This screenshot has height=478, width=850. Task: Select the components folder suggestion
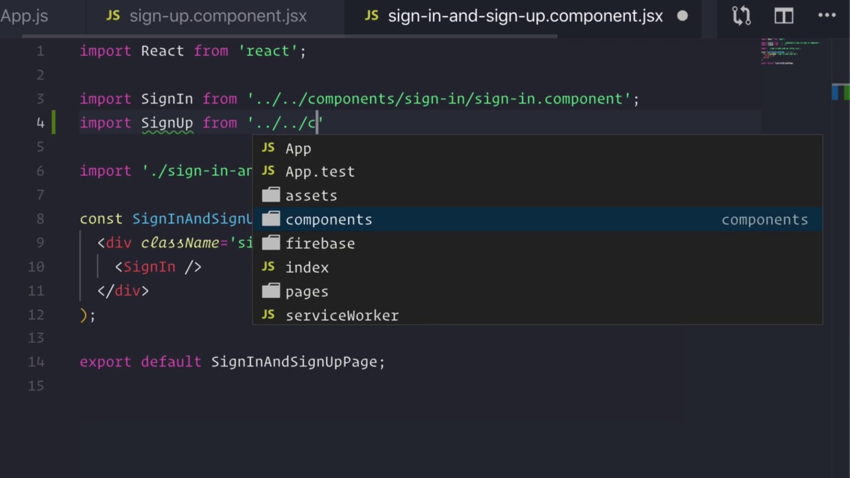[x=537, y=219]
